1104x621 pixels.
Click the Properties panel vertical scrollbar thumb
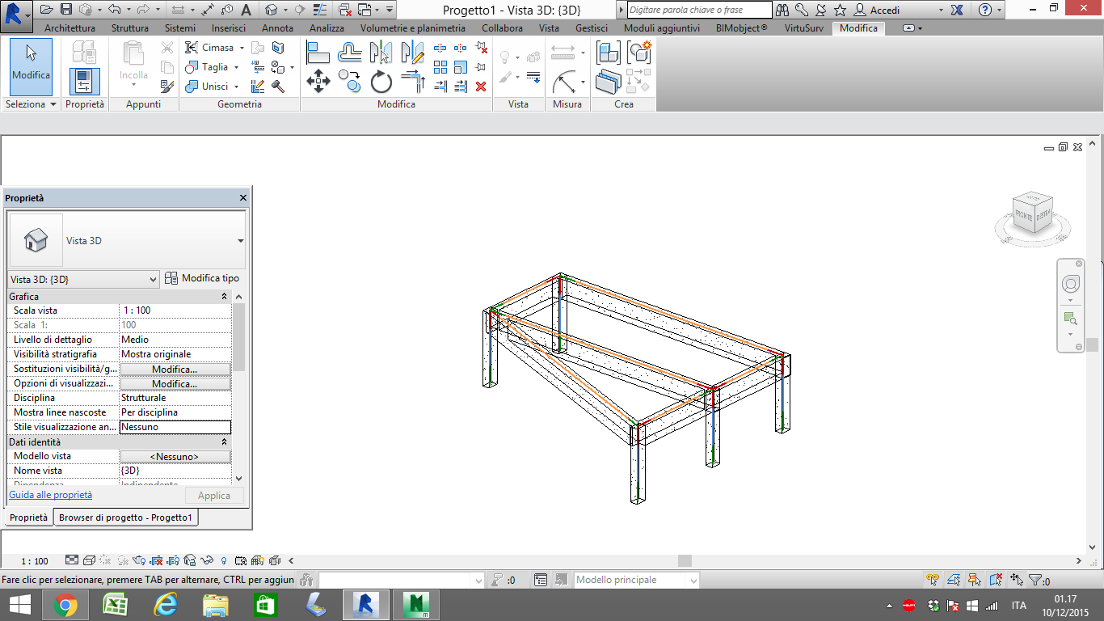pos(238,336)
